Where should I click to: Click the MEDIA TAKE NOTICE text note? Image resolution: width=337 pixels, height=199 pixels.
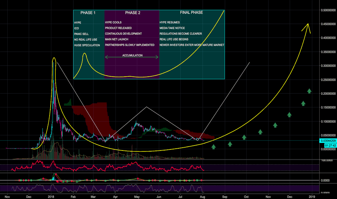(x=172, y=28)
